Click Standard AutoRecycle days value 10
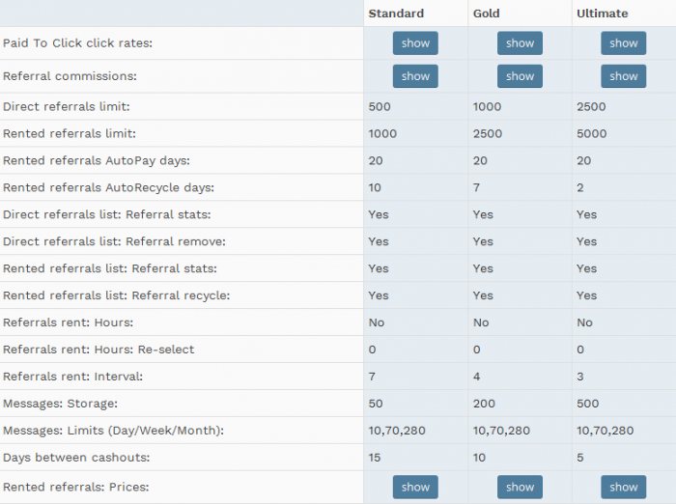The height and width of the screenshot is (504, 676). click(x=375, y=187)
